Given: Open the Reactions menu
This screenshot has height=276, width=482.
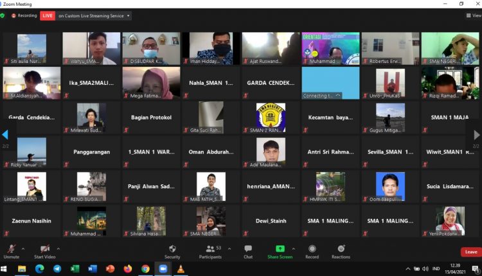Looking at the screenshot, I should coord(341,250).
